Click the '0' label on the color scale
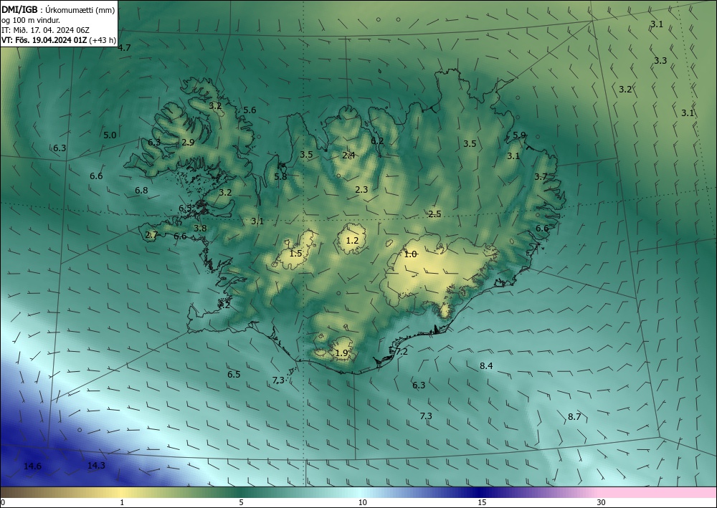 point(3,503)
